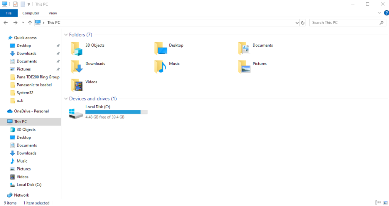389x206 pixels.
Task: Select OneDrive - Personal in navigation pane
Action: (31, 111)
